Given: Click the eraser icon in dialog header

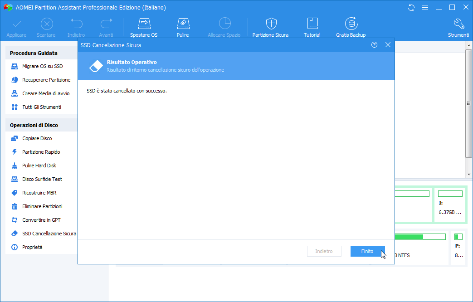Looking at the screenshot, I should [x=96, y=66].
